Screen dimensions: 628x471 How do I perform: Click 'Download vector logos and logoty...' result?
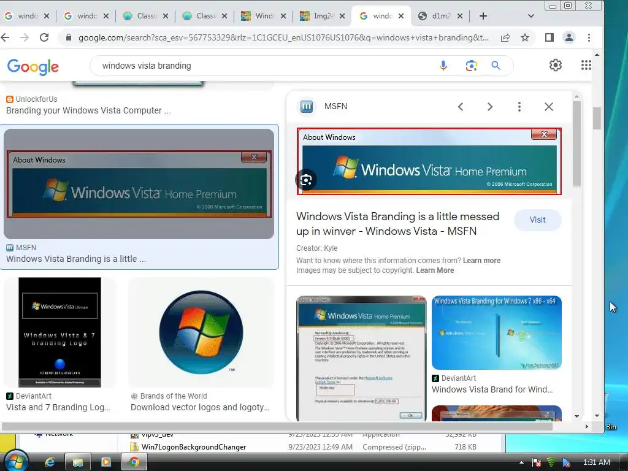201,407
